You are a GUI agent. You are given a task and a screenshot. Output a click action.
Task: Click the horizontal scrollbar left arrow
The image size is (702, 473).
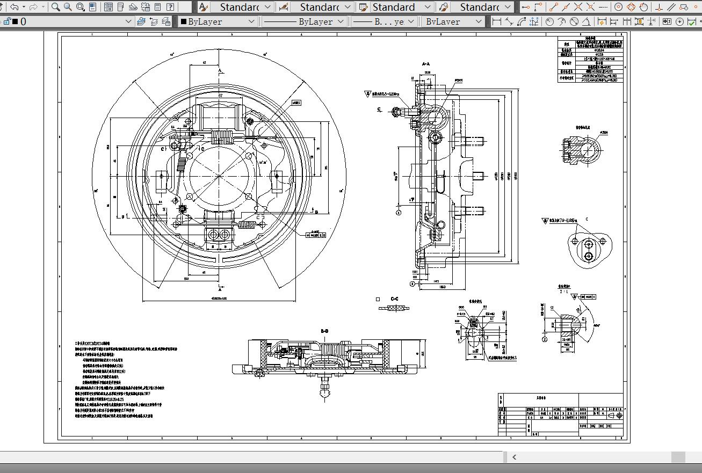point(514,457)
